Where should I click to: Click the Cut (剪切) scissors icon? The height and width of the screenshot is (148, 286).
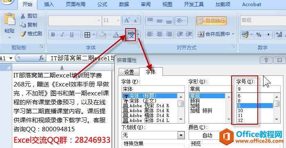(x=23, y=16)
